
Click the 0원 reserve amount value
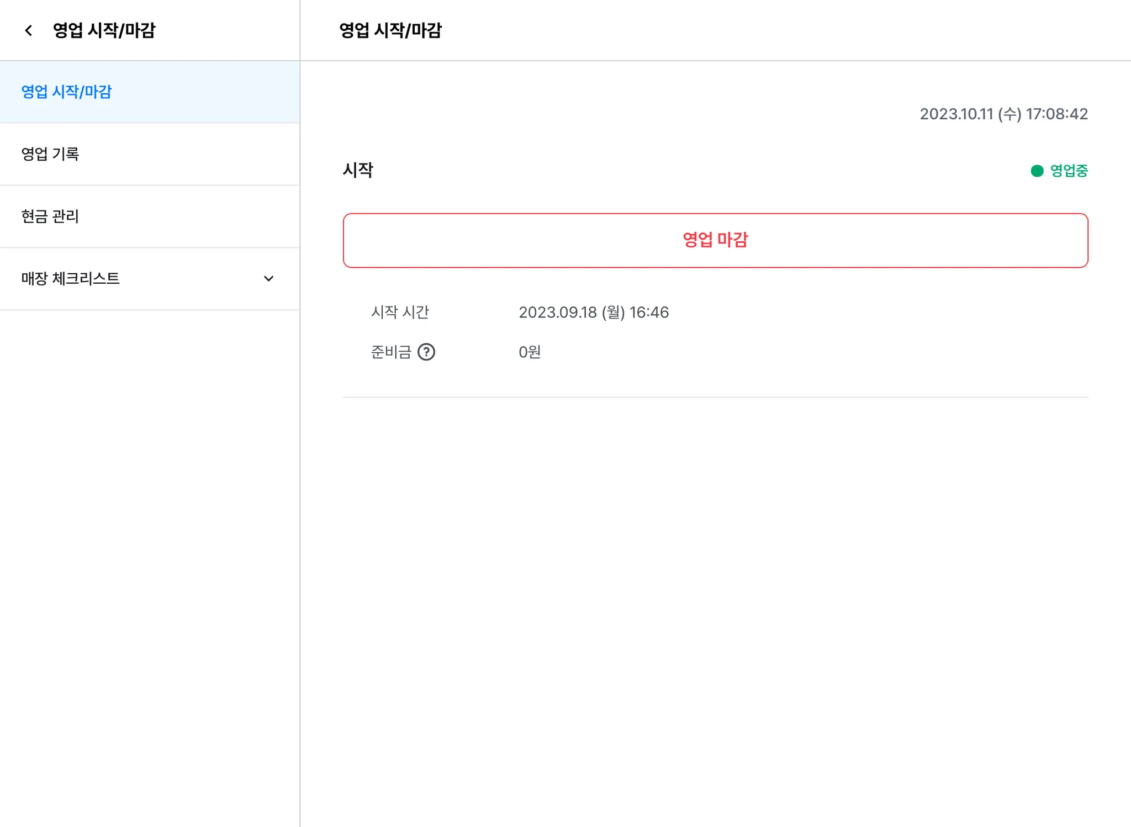tap(529, 352)
